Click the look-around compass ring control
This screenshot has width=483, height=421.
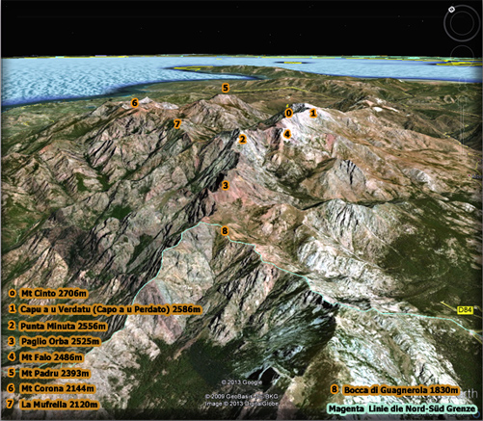tap(462, 23)
